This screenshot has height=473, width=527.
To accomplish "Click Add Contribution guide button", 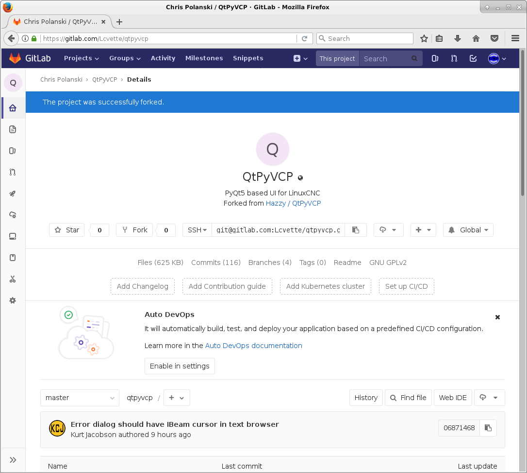I will pos(227,286).
